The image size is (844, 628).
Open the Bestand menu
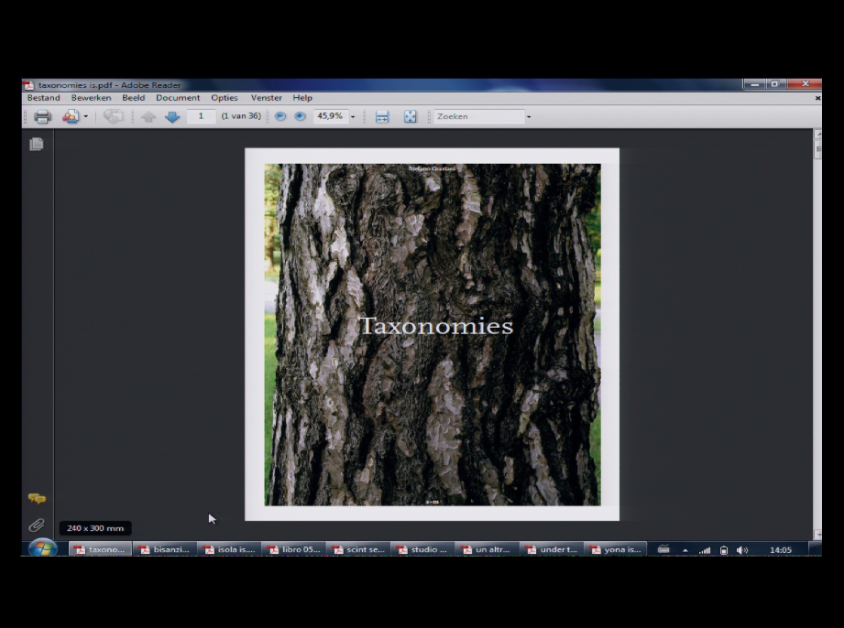(44, 98)
